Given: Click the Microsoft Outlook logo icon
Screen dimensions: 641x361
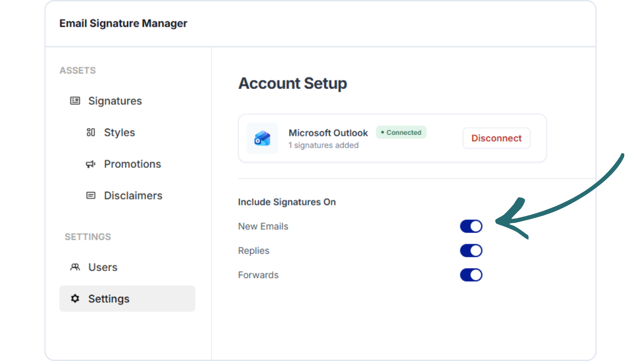Looking at the screenshot, I should pos(262,138).
